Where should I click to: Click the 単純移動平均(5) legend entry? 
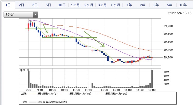[x=48, y=94]
